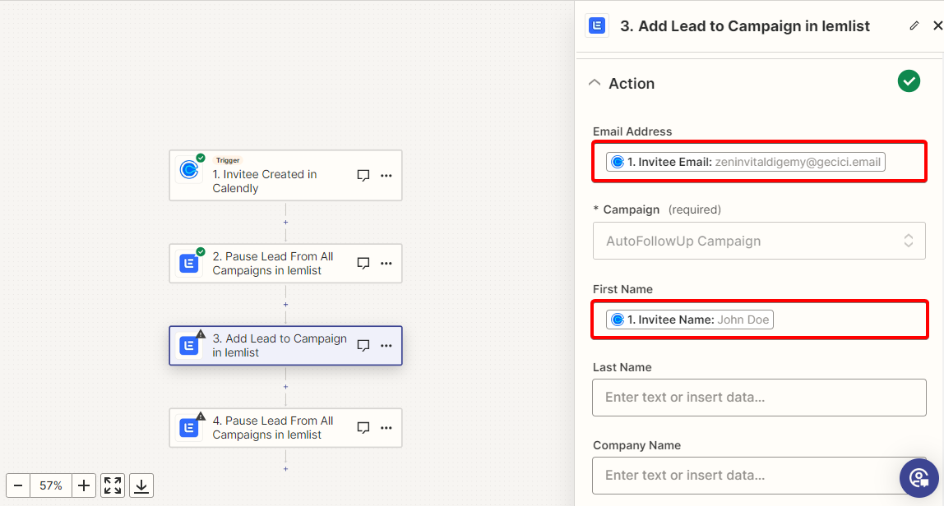The image size is (944, 506).
Task: Close the step editor panel
Action: [x=937, y=25]
